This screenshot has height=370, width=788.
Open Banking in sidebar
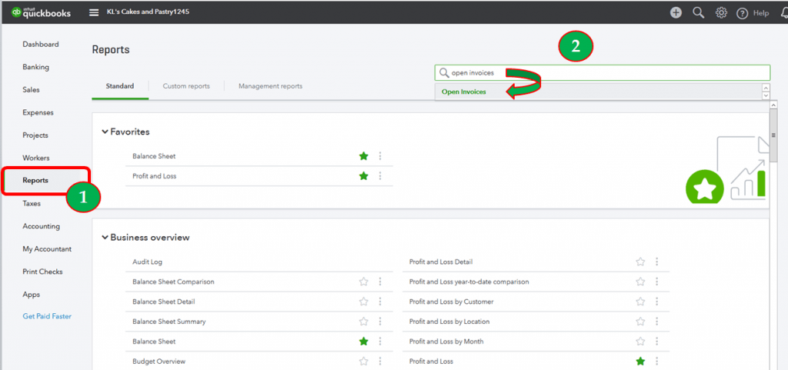(x=35, y=67)
